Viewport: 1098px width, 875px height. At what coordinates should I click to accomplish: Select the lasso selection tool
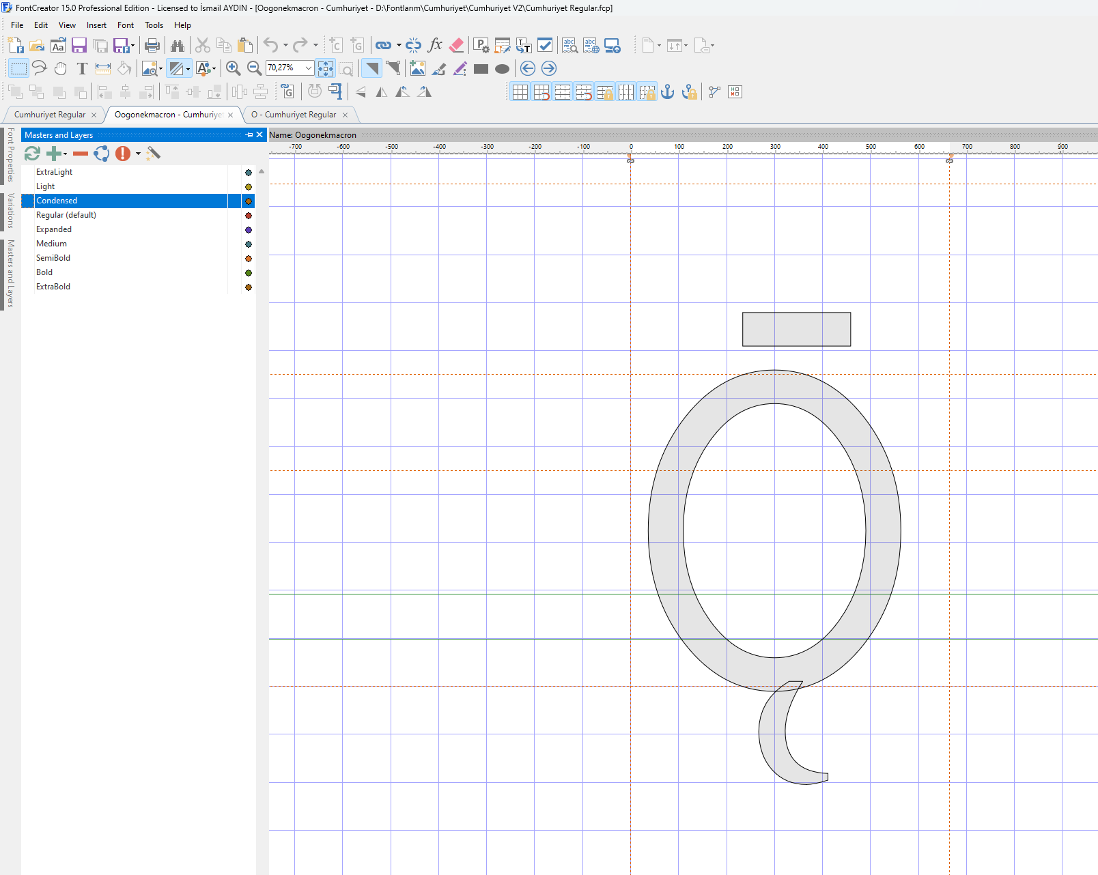click(x=40, y=68)
